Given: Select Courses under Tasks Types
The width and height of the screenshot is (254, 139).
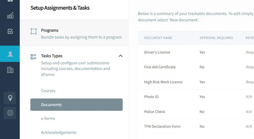Looking at the screenshot, I should click(48, 91).
